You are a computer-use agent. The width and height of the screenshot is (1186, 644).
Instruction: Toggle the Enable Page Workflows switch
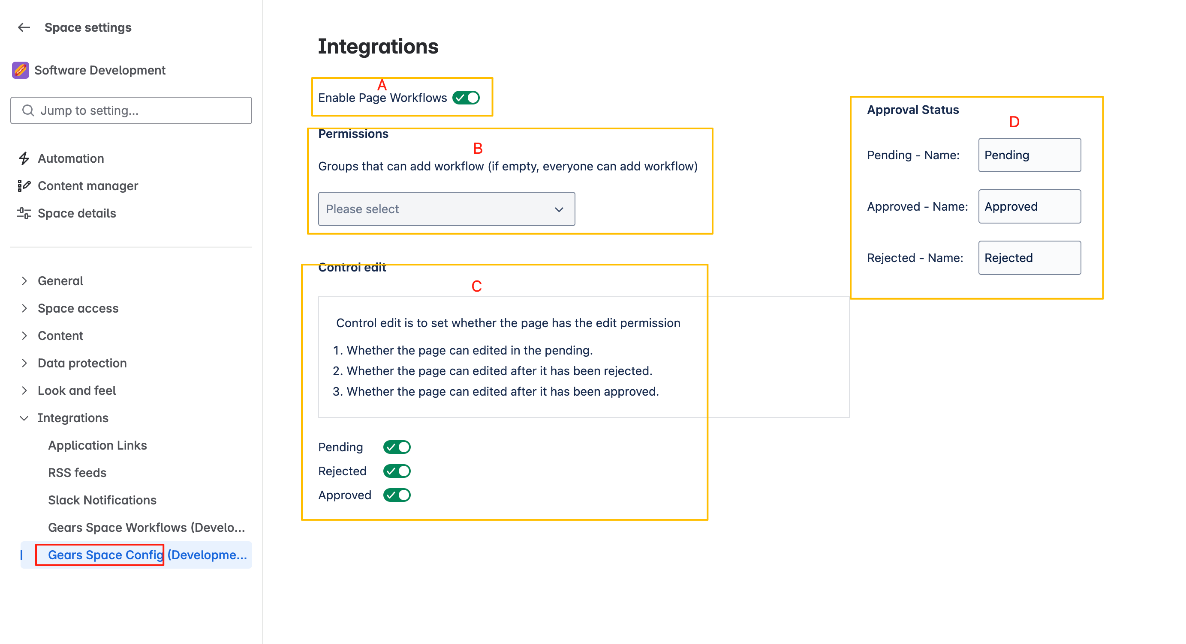[466, 98]
